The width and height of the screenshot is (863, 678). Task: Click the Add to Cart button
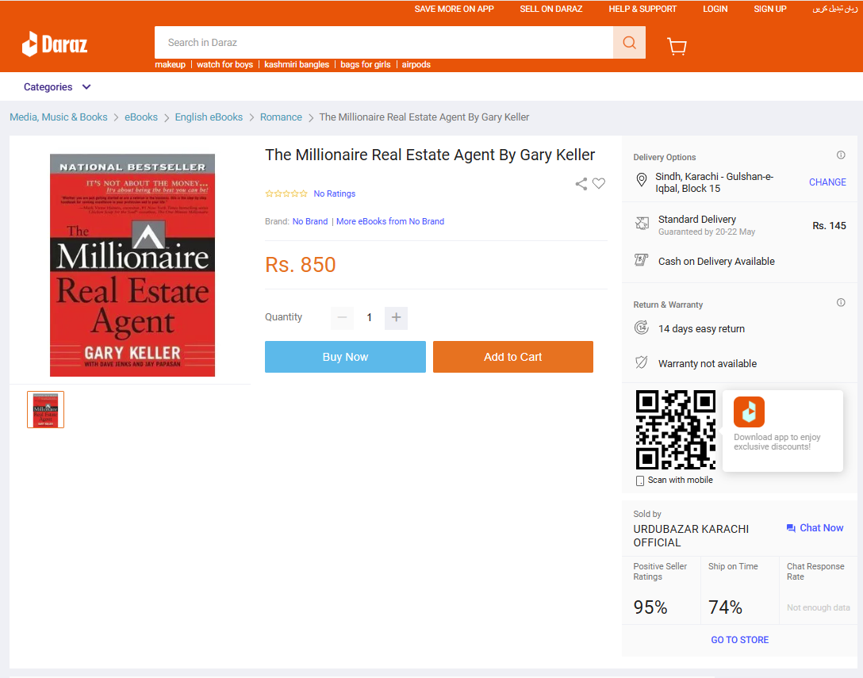coord(513,357)
